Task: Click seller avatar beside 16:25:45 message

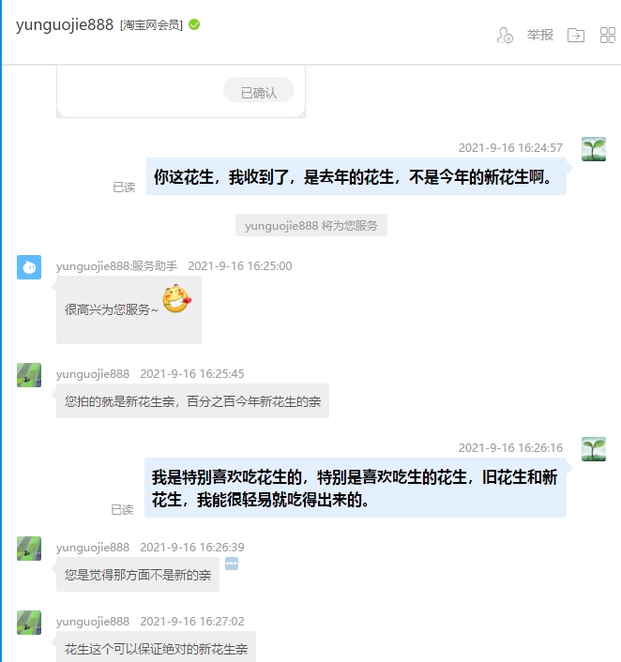Action: (x=29, y=375)
